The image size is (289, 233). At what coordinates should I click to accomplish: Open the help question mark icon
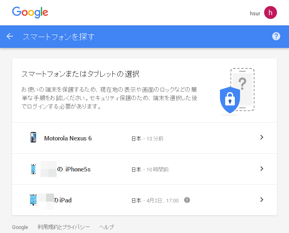point(276,37)
